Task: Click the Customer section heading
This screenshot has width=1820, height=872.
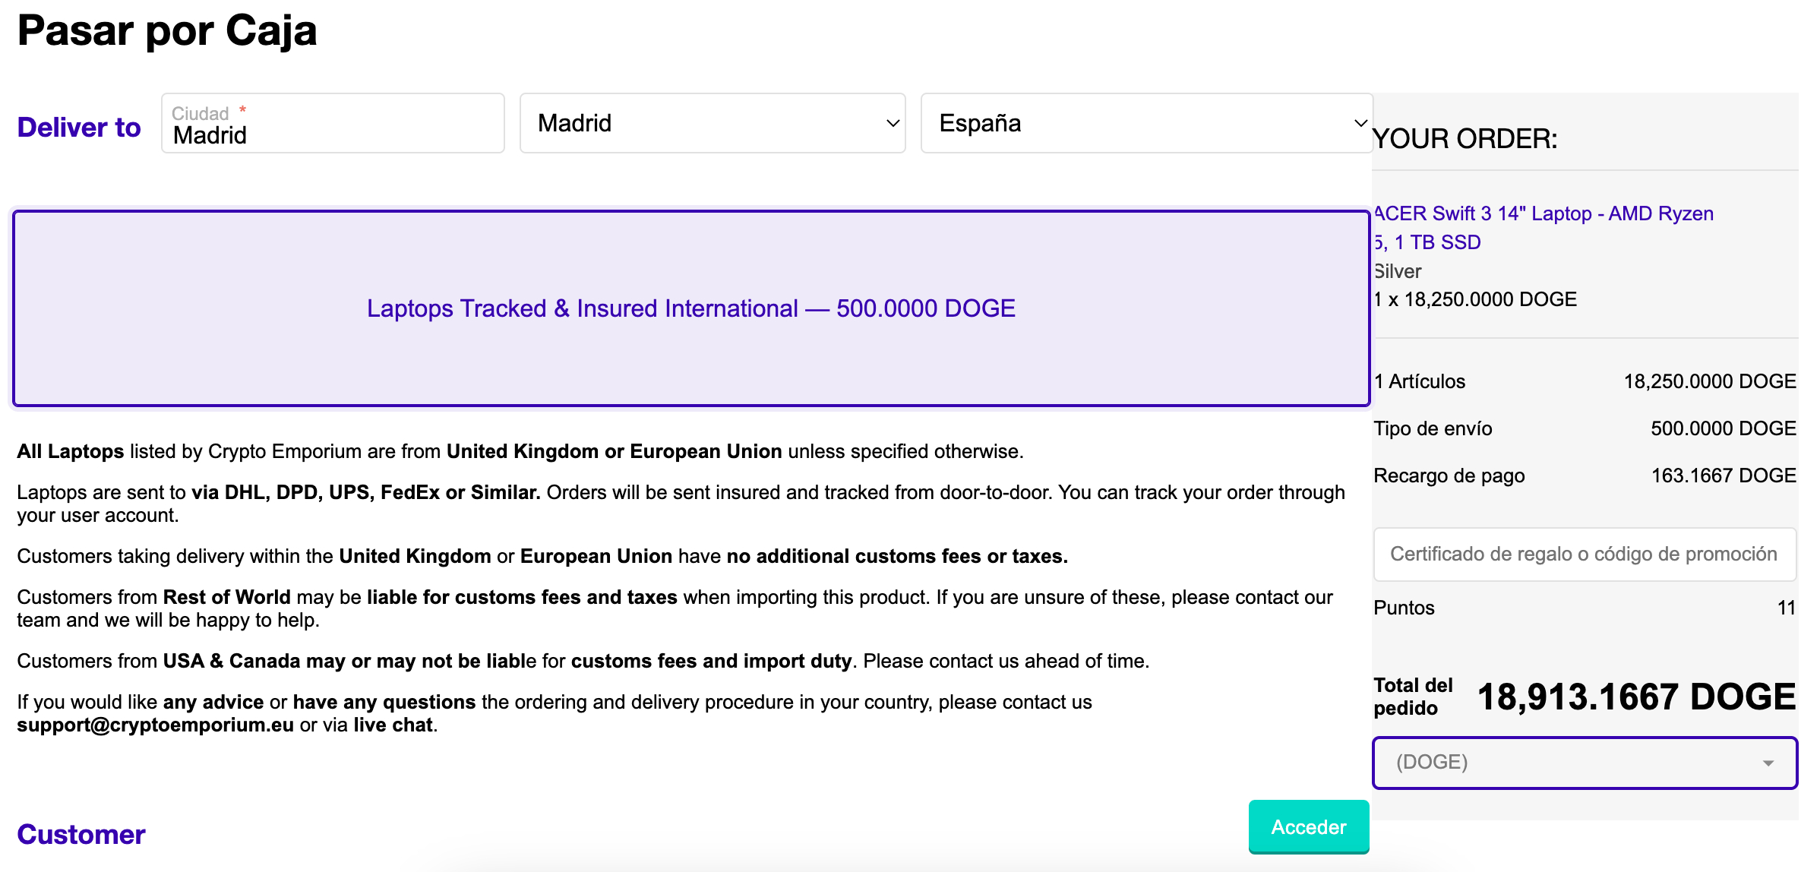Action: pyautogui.click(x=81, y=835)
